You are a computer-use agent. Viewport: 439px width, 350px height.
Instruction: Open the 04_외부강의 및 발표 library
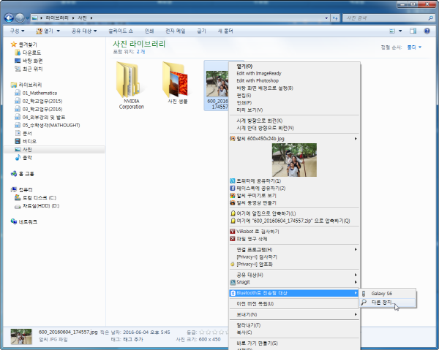click(44, 117)
